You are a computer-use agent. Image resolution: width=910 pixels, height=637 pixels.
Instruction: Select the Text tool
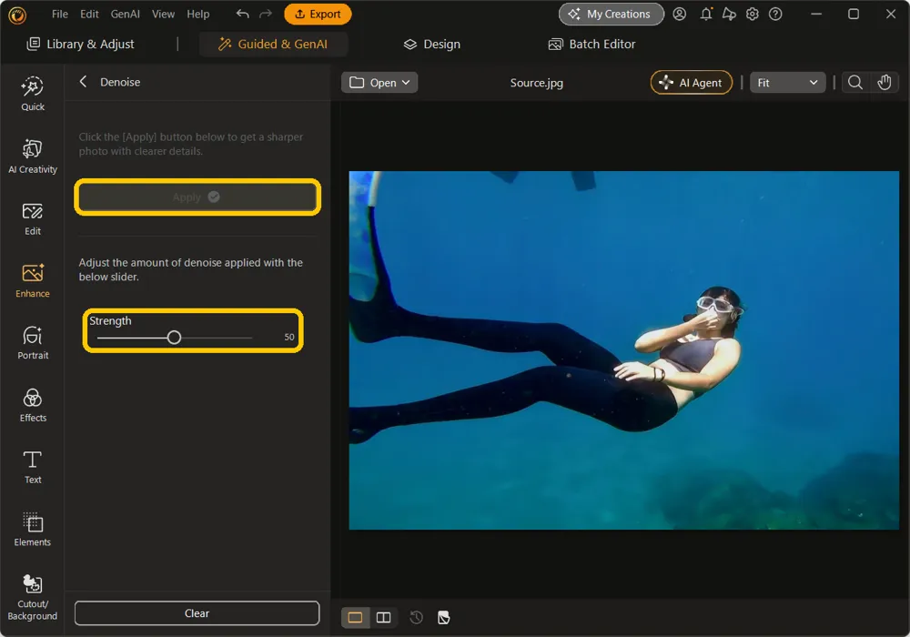pyautogui.click(x=33, y=467)
